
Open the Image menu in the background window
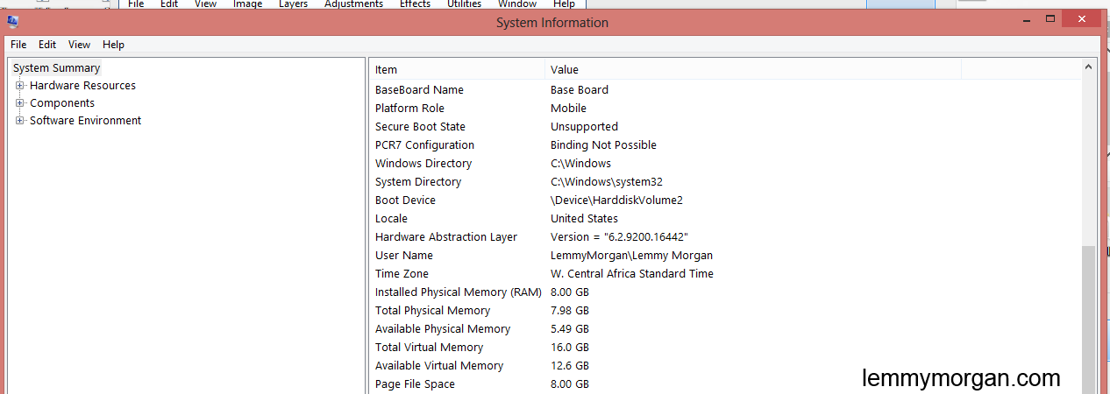tap(248, 4)
